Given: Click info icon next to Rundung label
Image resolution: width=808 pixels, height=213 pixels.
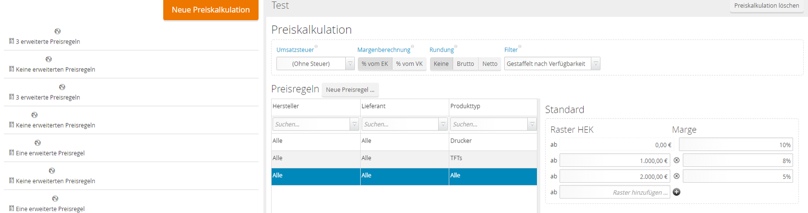Looking at the screenshot, I should [x=456, y=47].
